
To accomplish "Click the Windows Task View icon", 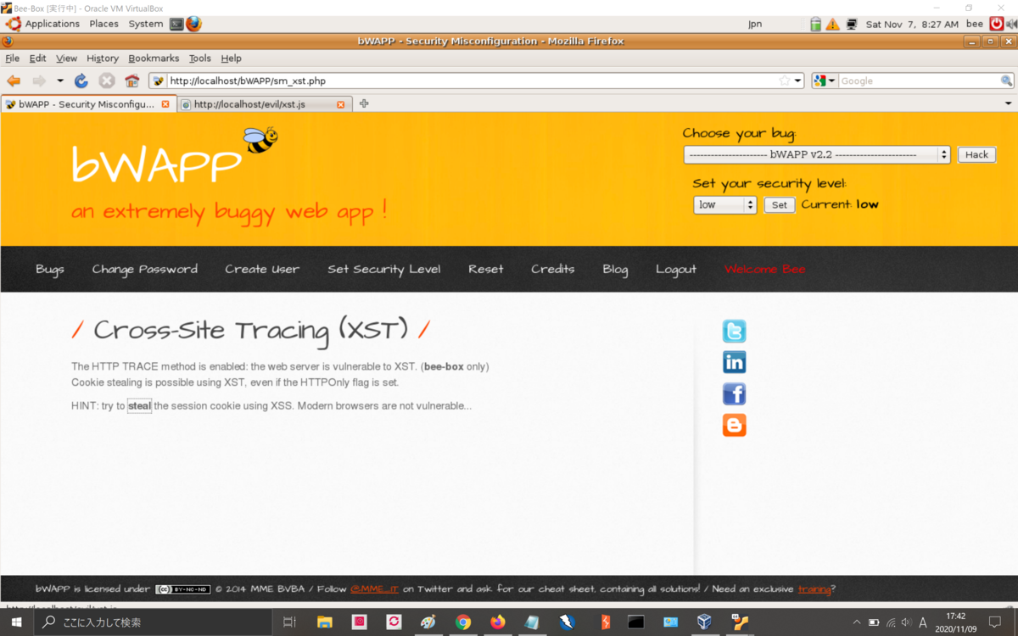I will coord(289,622).
